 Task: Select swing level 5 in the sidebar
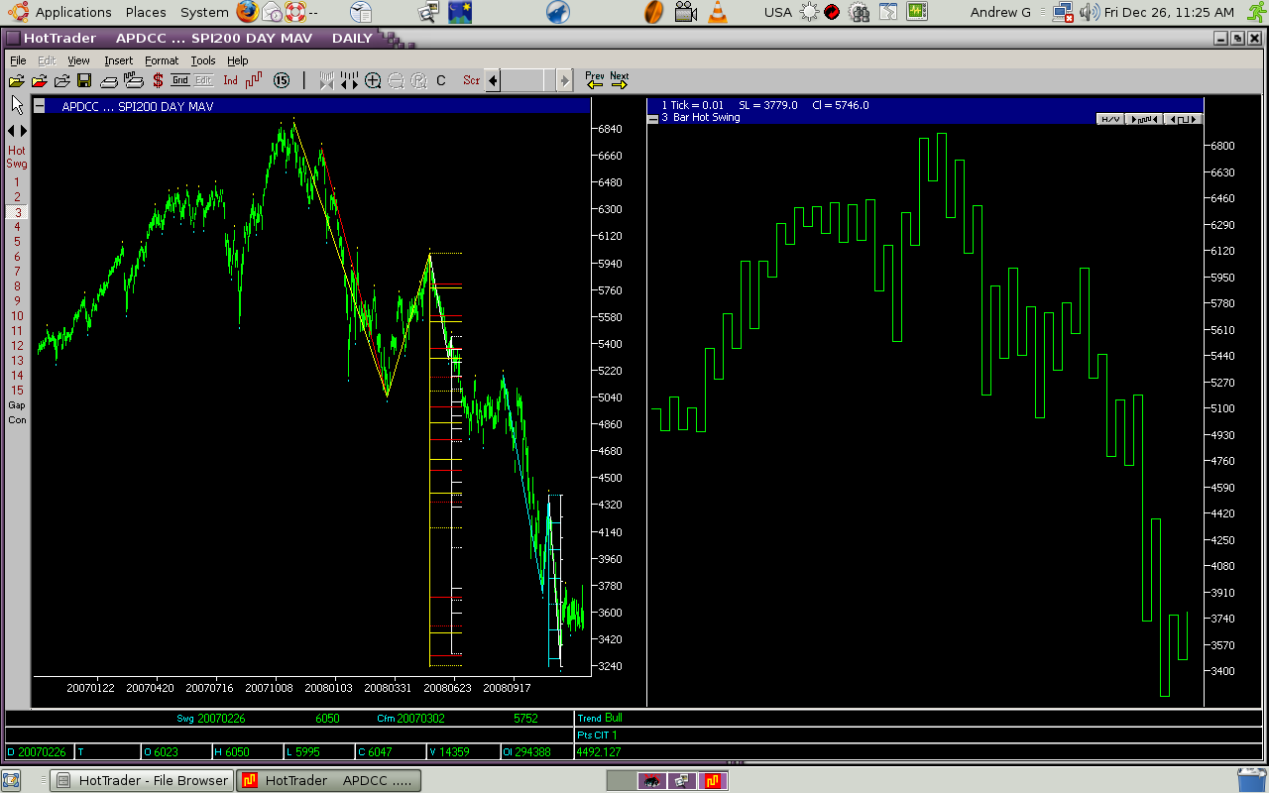pos(16,241)
